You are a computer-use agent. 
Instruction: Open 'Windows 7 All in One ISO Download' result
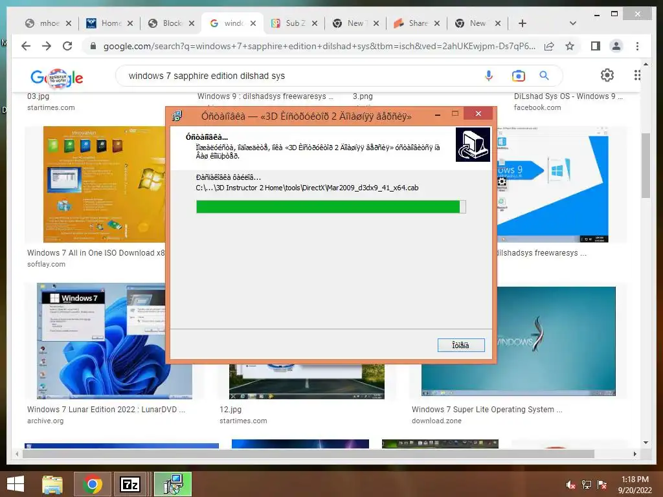[96, 253]
